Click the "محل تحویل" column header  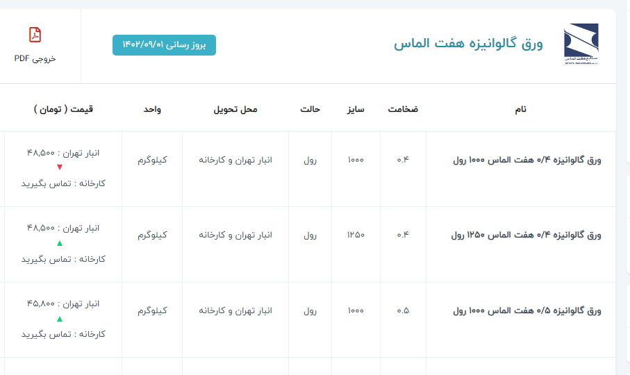235,109
